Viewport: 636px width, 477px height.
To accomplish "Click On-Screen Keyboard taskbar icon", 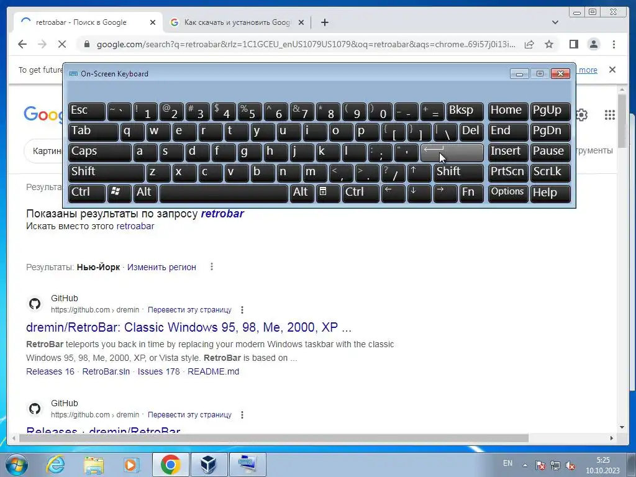I will 247,465.
